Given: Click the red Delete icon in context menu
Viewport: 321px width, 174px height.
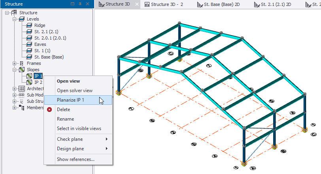Looking at the screenshot, I should click(x=49, y=110).
